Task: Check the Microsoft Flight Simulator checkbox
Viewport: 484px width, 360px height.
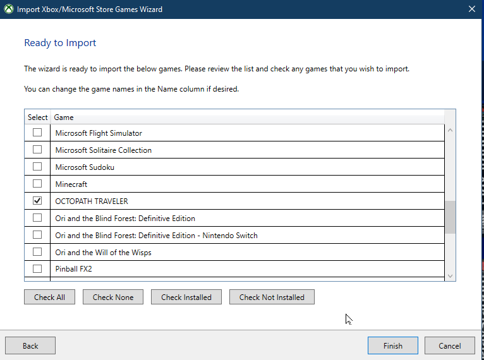Action: [37, 133]
